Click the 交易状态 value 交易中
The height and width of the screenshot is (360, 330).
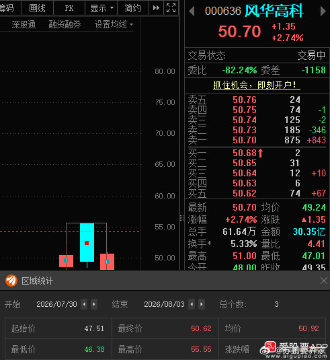311,55
